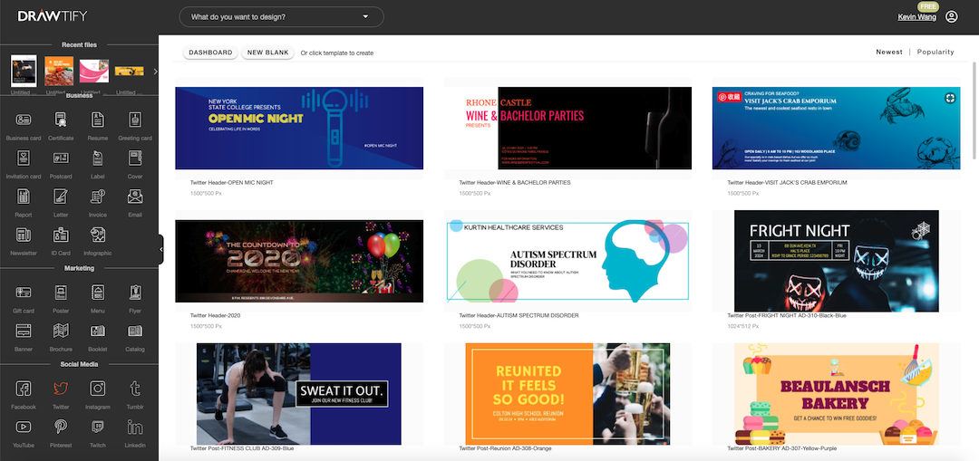Collapse the left sidebar panel
Screen dimensions: 979x461
(161, 250)
